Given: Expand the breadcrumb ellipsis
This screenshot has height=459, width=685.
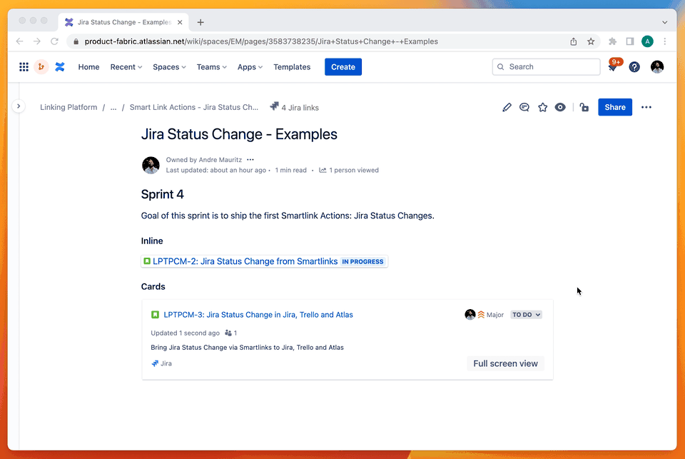Looking at the screenshot, I should pos(113,107).
